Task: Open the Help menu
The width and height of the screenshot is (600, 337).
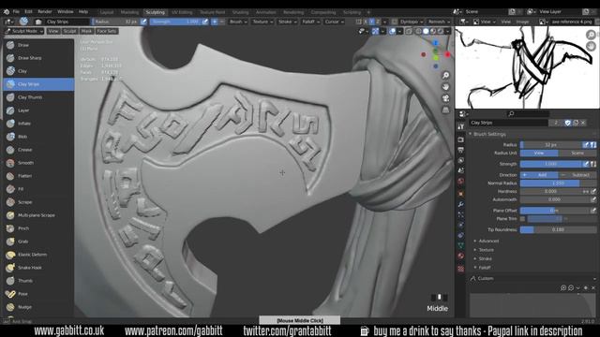Action: point(83,12)
